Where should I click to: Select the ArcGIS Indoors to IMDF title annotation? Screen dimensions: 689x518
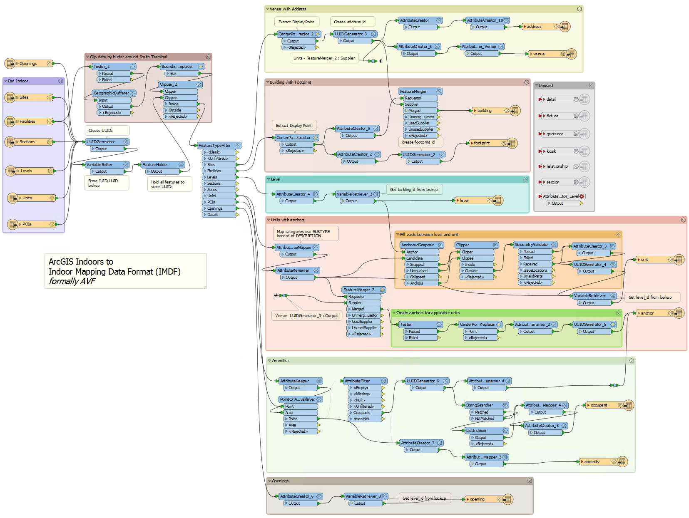(x=126, y=271)
